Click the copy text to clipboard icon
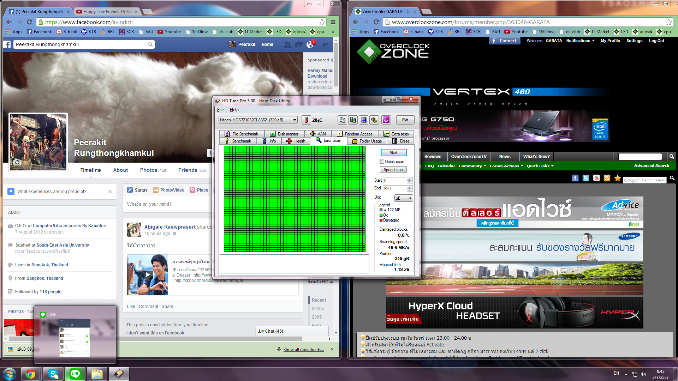Screen dimensions: 678x381 tap(342, 120)
